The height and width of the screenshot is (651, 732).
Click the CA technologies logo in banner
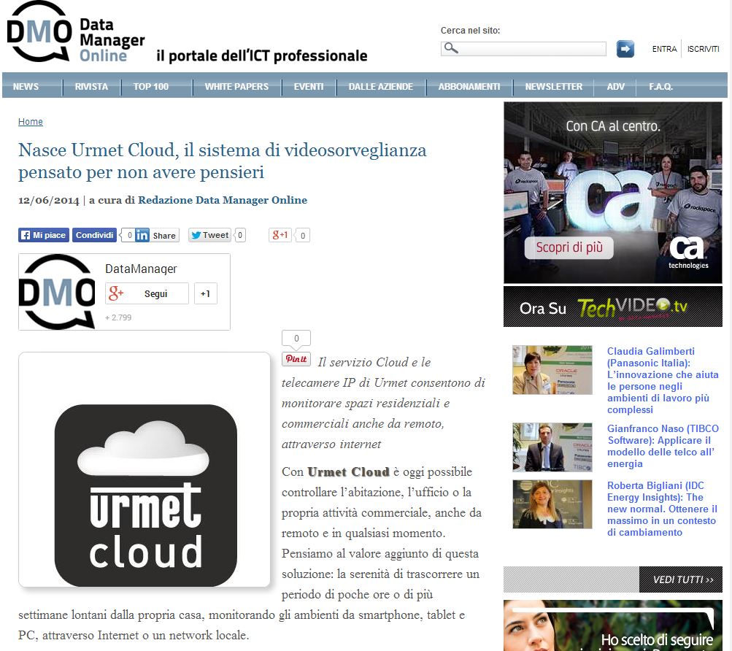(688, 253)
